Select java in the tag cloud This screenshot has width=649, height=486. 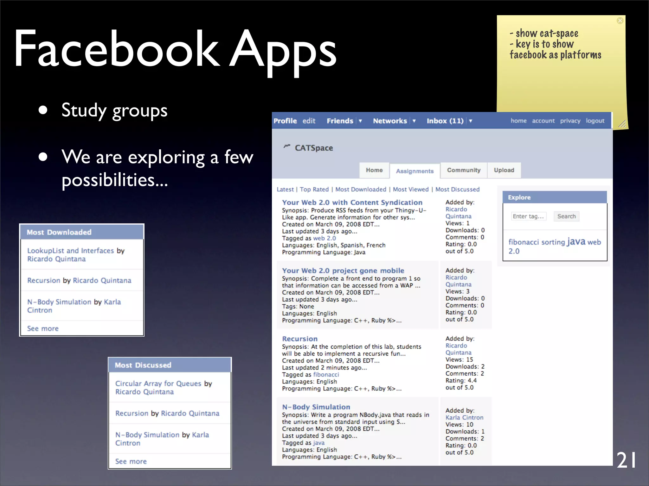point(576,242)
